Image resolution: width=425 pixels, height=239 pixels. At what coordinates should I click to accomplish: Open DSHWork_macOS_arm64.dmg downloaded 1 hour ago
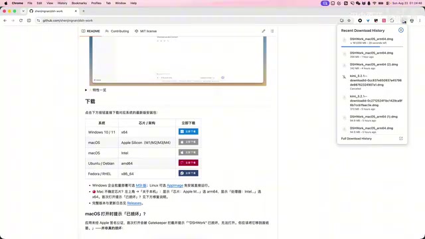click(372, 54)
